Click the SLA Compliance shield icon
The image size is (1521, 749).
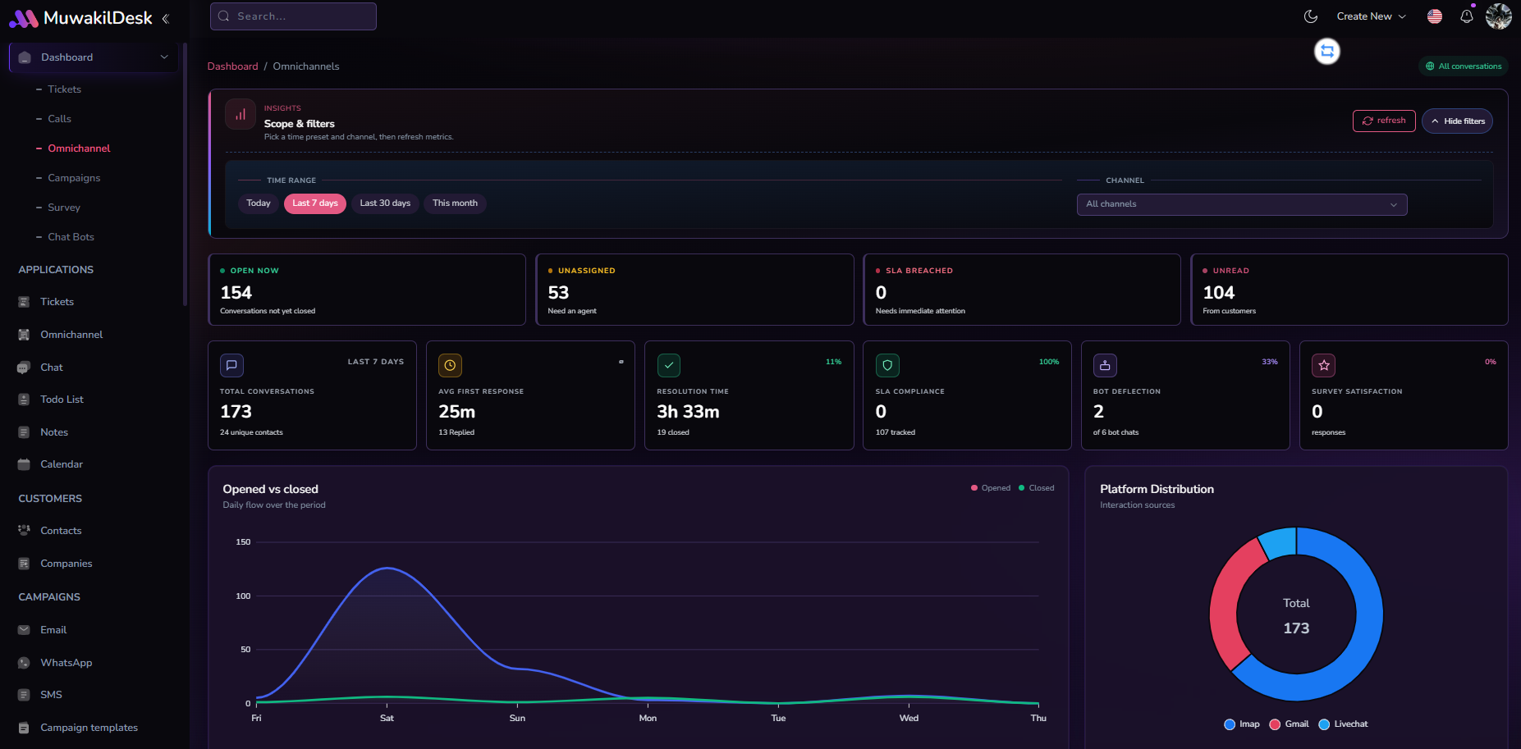point(887,365)
